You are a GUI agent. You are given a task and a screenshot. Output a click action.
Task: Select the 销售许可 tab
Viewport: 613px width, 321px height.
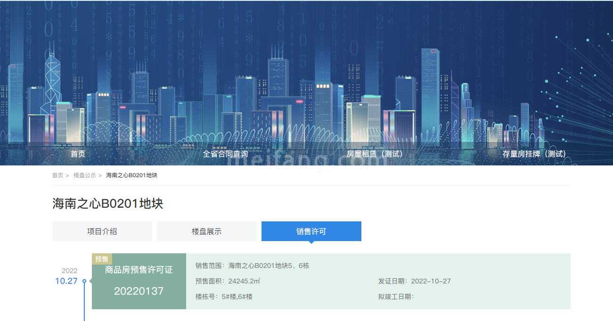[x=311, y=231]
